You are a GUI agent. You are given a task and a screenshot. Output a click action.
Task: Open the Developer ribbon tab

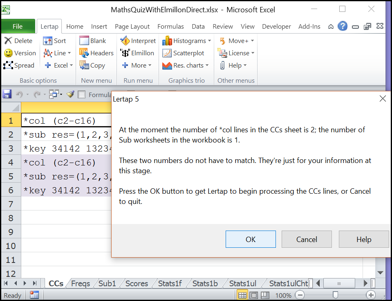pyautogui.click(x=276, y=26)
